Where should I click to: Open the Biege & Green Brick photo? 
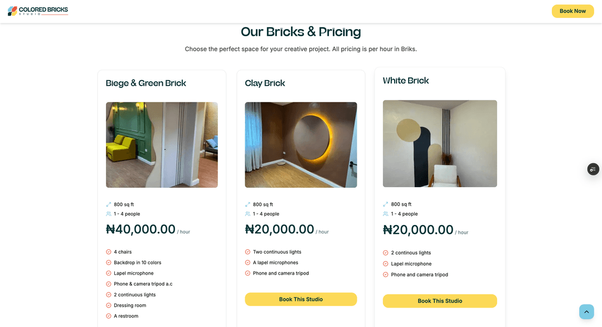coord(162,145)
